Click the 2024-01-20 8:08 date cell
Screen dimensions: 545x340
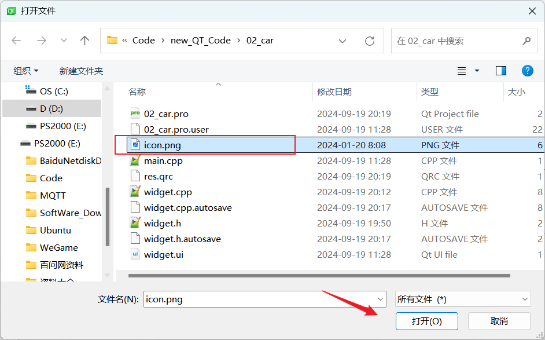(x=351, y=145)
